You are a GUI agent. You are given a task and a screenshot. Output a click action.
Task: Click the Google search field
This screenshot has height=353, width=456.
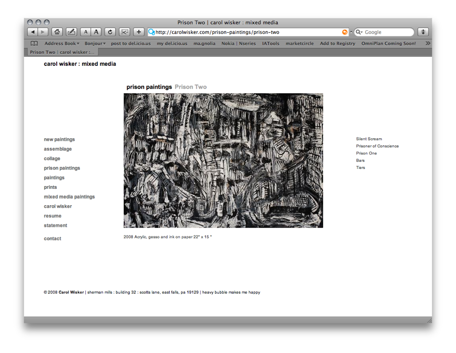[384, 32]
